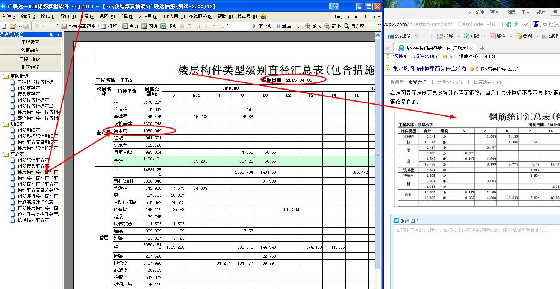560x289 pixels.
Task: Click the Baidu paw search engine icon
Action: [536, 24]
